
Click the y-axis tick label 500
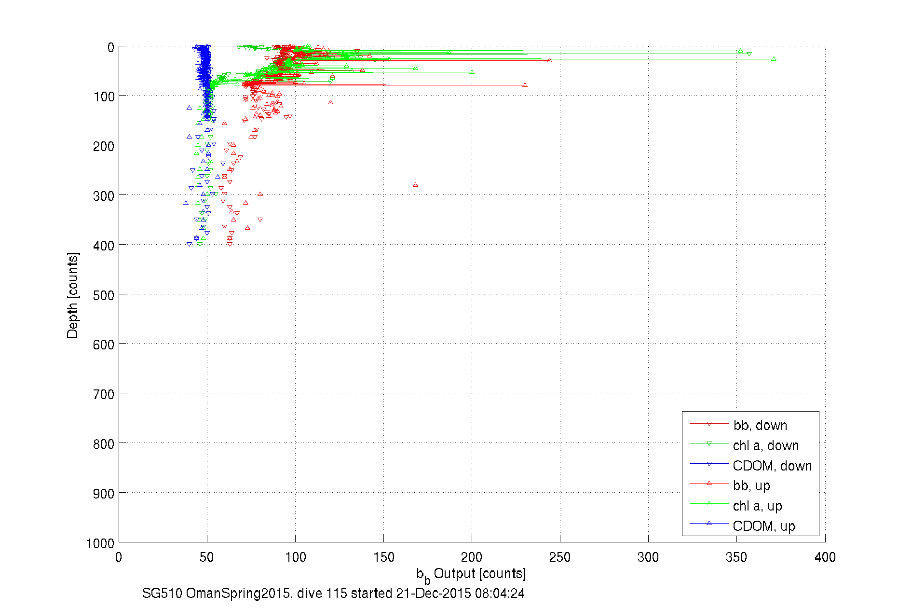[x=104, y=295]
